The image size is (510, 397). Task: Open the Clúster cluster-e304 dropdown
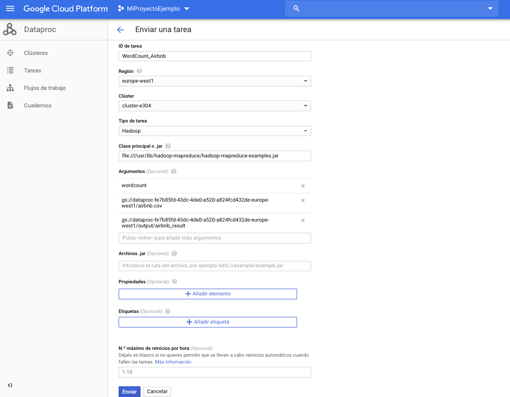point(215,105)
